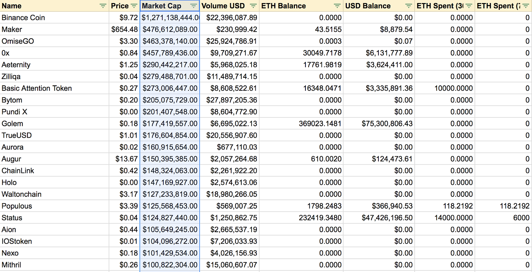The height and width of the screenshot is (272, 532).
Task: Select market cap $476,612,089.00
Action: point(169,29)
